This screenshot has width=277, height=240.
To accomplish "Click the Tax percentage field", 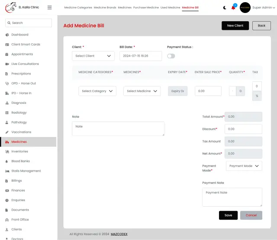I will coord(257,86).
